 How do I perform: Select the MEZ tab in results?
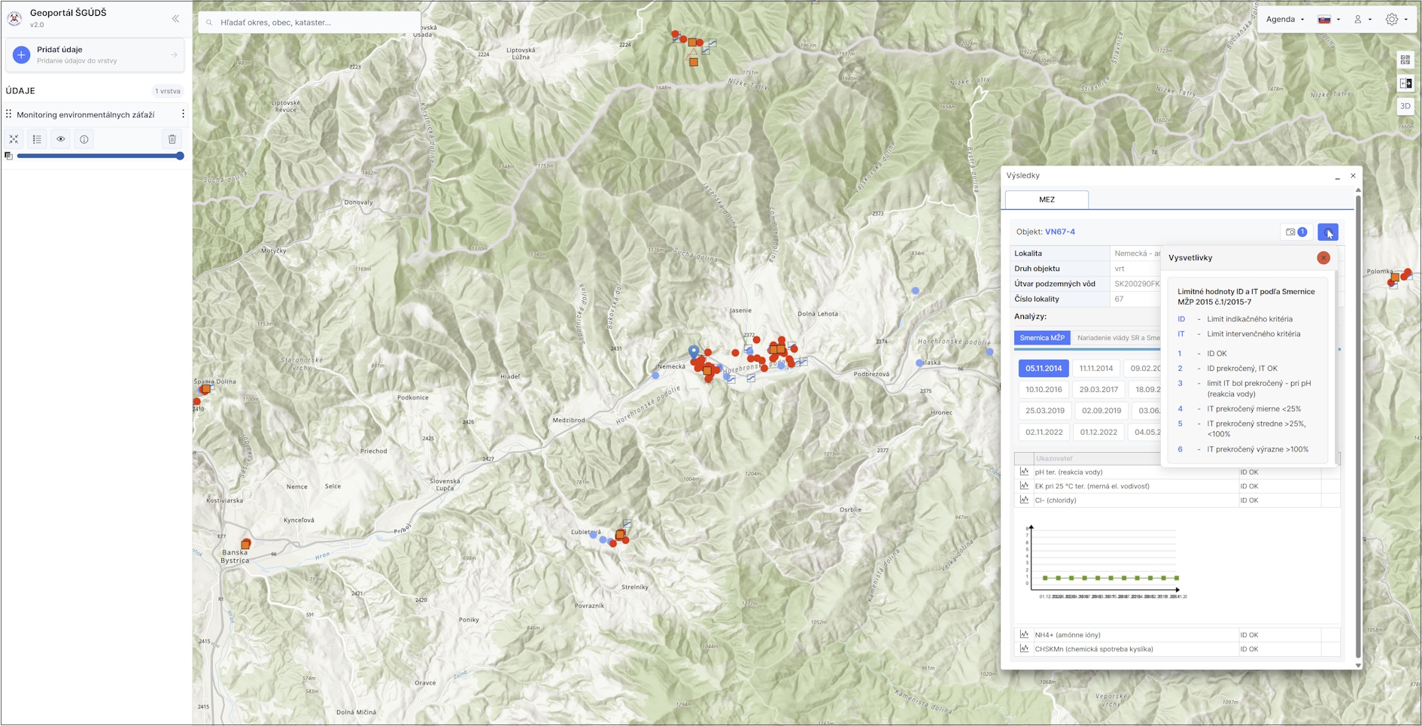[1047, 199]
